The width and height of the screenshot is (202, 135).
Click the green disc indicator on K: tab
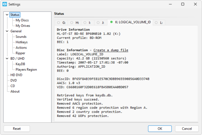pos(111,23)
